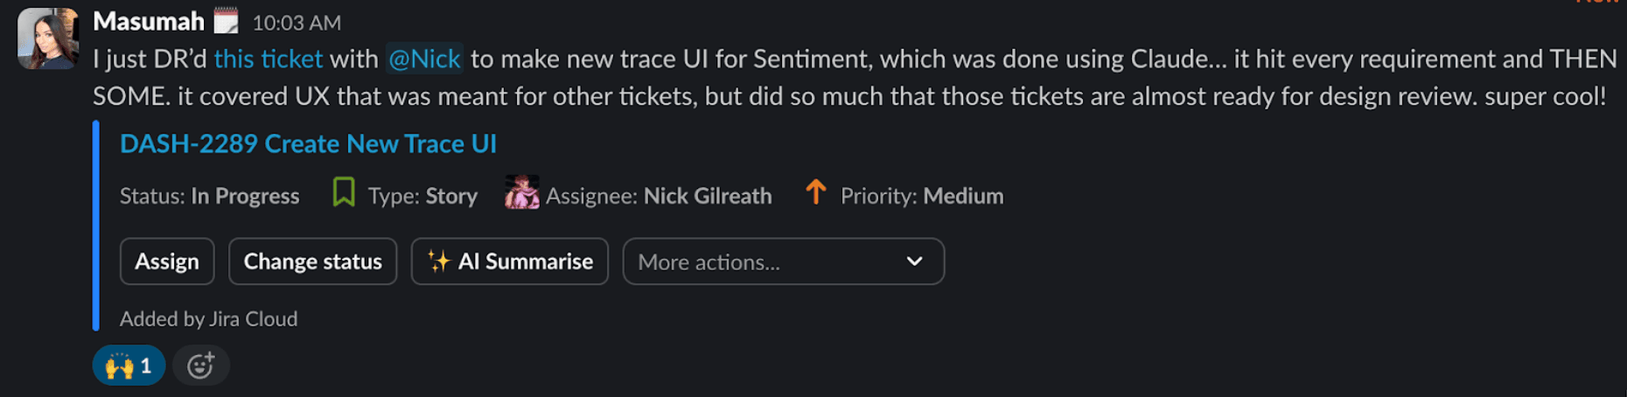
Task: Click the 10:03 AM message timestamp
Action: coord(297,23)
